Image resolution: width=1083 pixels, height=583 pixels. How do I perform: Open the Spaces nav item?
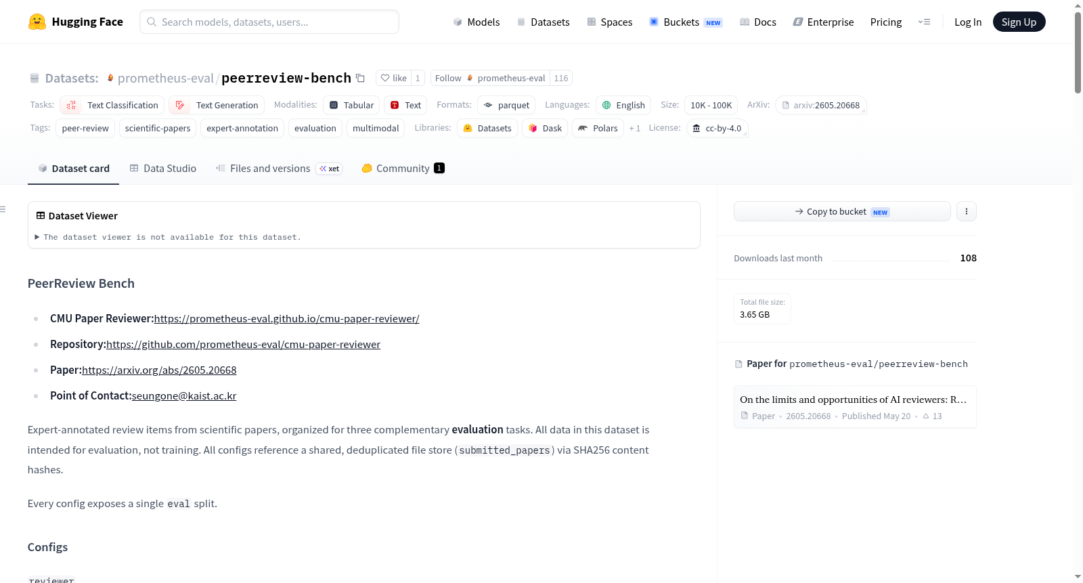pos(609,22)
